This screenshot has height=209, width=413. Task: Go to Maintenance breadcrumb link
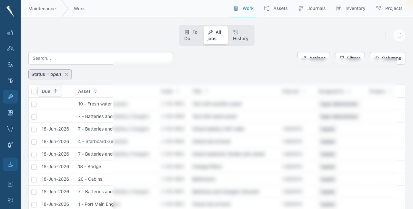click(x=42, y=9)
